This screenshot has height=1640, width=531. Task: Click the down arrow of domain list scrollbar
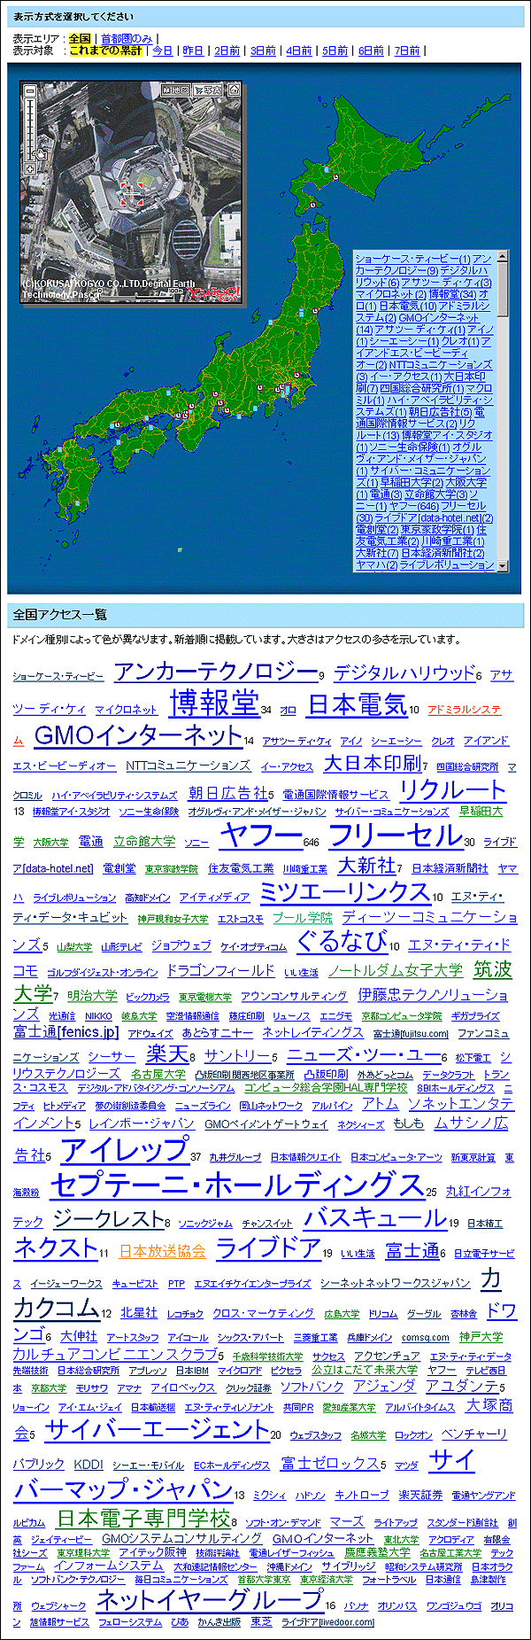(x=503, y=565)
